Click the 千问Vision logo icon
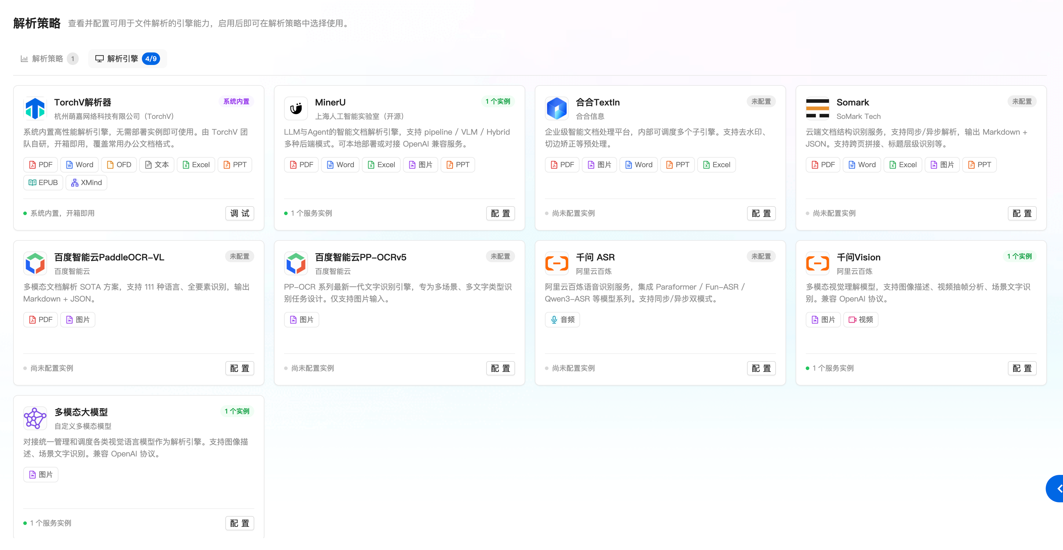The width and height of the screenshot is (1063, 550). click(817, 263)
